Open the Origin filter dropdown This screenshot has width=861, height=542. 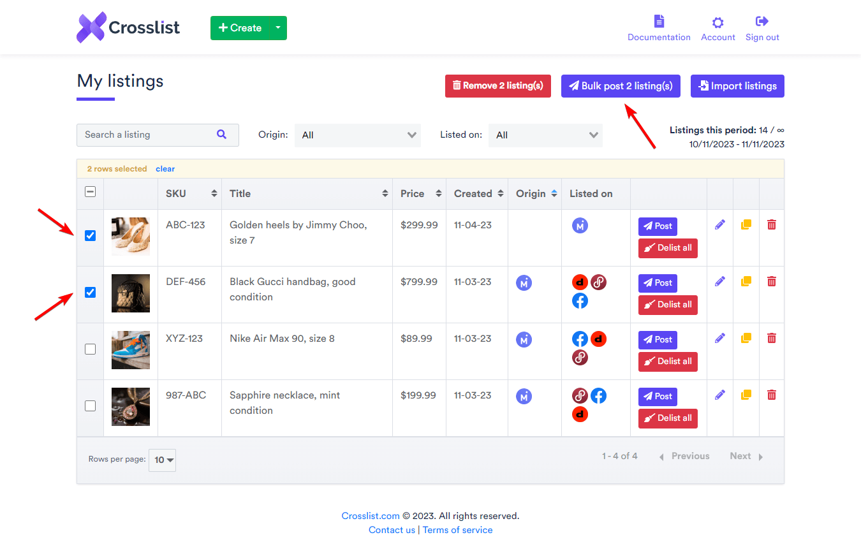click(358, 135)
